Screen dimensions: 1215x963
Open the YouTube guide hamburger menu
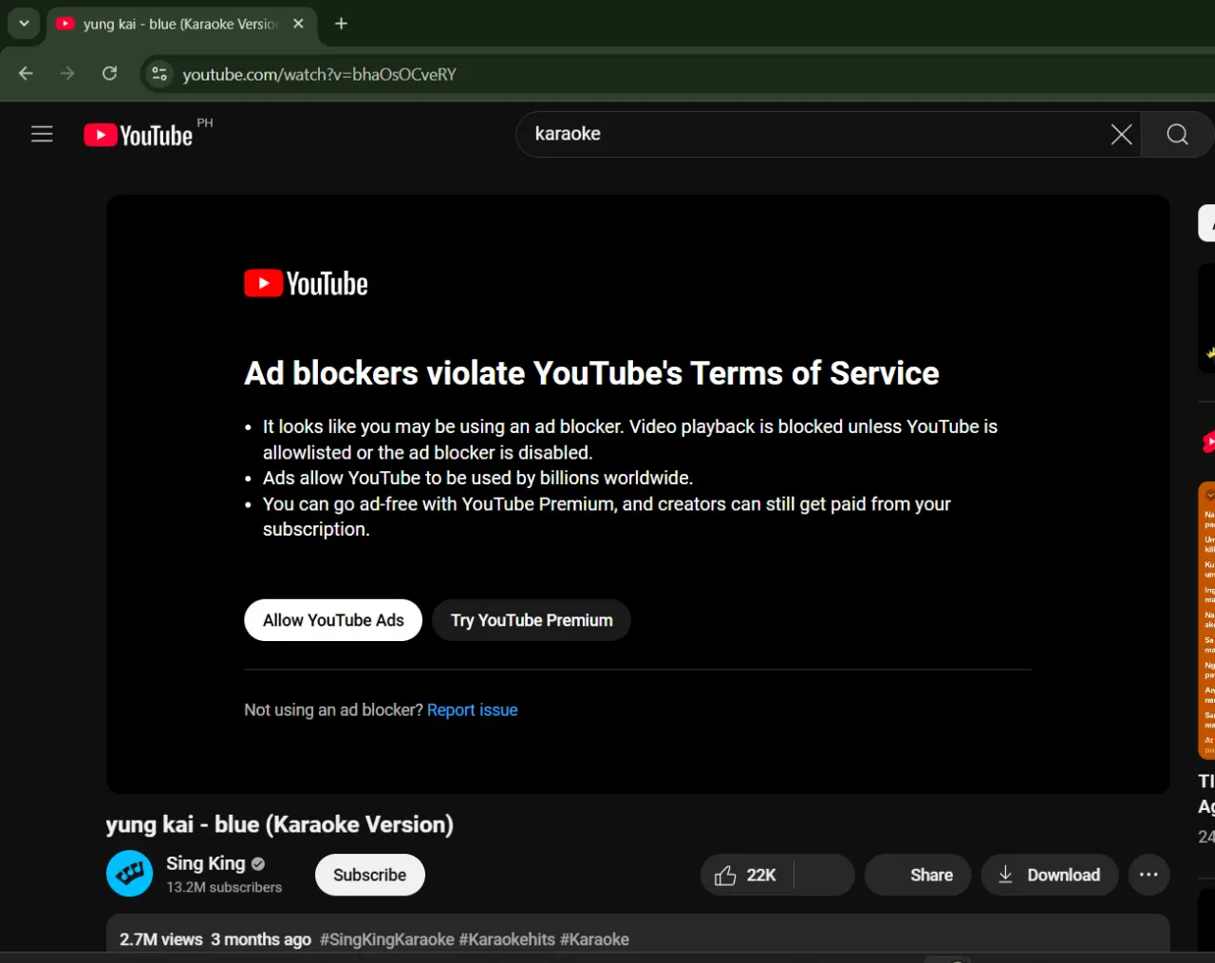tap(42, 134)
